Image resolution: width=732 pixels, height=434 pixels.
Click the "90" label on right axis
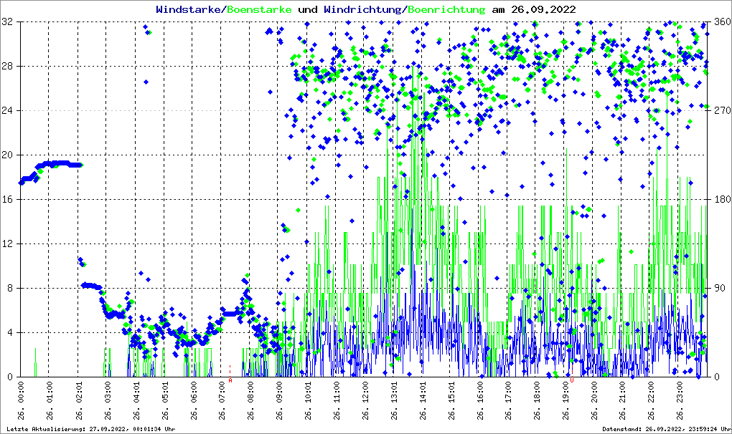[719, 289]
